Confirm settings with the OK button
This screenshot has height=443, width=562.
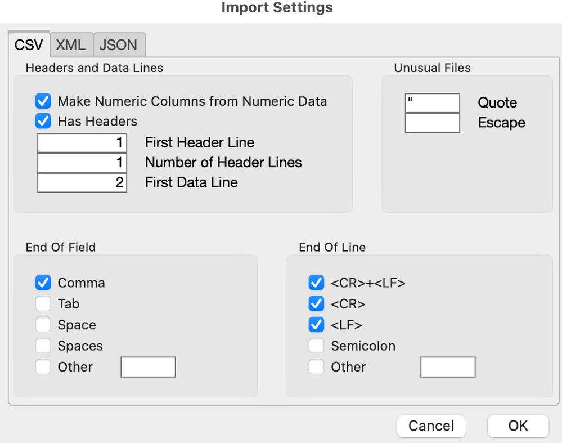pyautogui.click(x=518, y=426)
